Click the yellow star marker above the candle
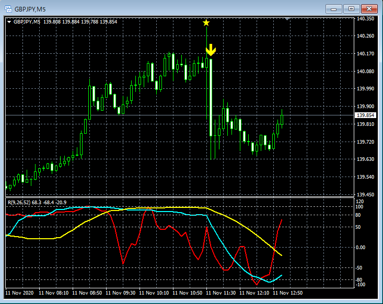The height and width of the screenshot is (304, 383). coord(206,22)
